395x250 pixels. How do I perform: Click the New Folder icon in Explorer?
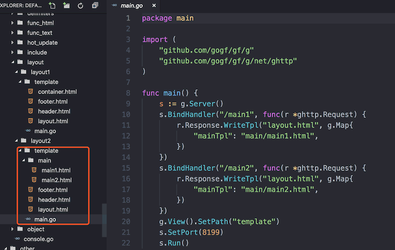[x=67, y=5]
